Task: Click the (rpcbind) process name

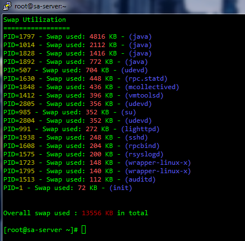Action: click(x=142, y=146)
